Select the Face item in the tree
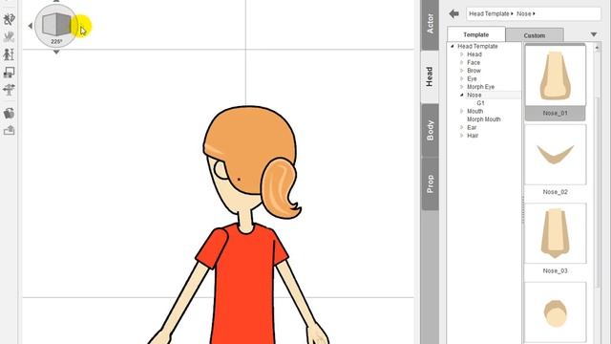Screen dimensions: 611x344 point(474,62)
